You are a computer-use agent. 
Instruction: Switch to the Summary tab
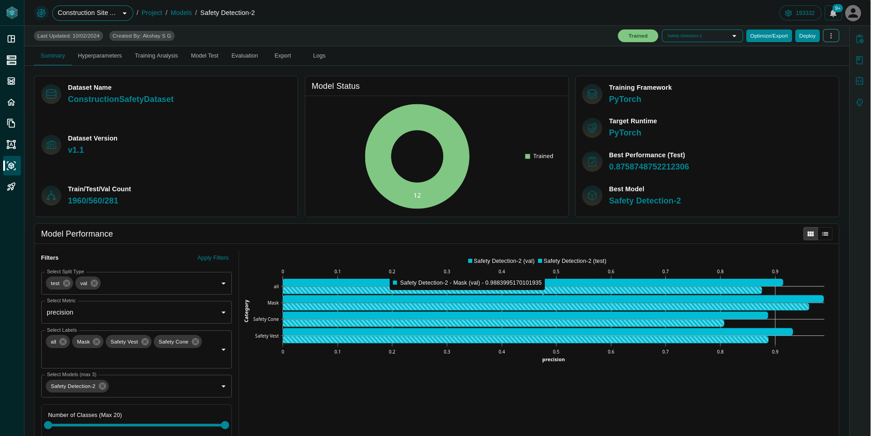pos(53,56)
